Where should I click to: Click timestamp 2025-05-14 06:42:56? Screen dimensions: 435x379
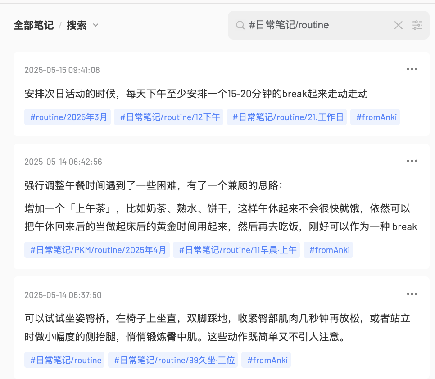pyautogui.click(x=63, y=162)
